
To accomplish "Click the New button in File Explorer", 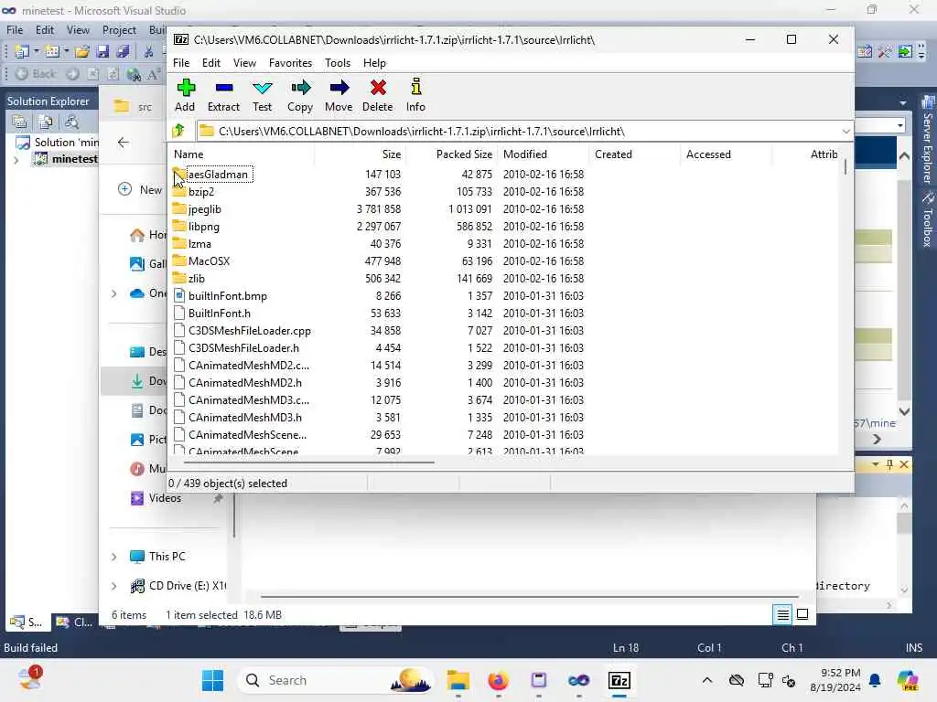I will [141, 189].
